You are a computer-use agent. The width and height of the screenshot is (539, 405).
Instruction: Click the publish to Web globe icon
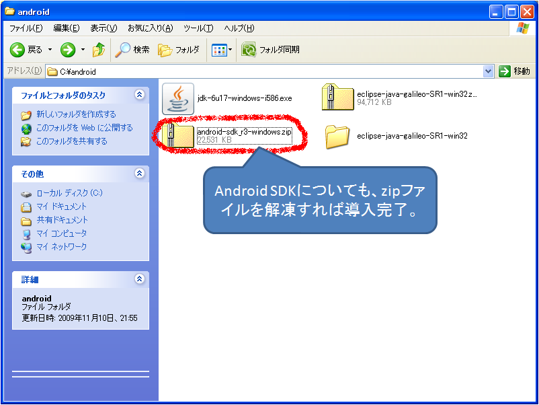point(26,128)
